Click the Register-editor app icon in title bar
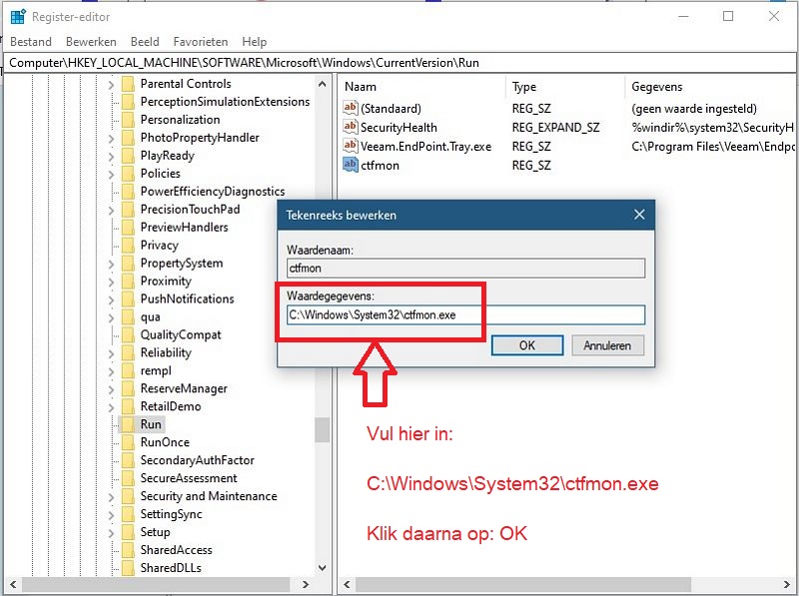 [18, 17]
